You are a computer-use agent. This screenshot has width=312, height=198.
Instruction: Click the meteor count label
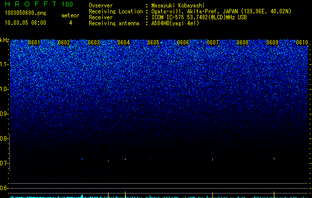point(70,15)
